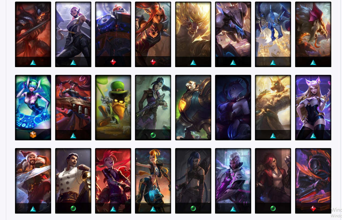Click the red gem under the red-haired woman with the glowing emblem
342x220 pixels.
click(x=153, y=62)
